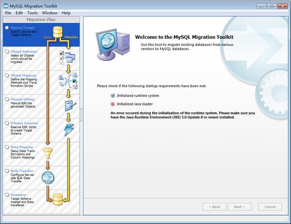Select the Manual Editing step radio button
The height and width of the screenshot is (224, 291).
(x=7, y=99)
